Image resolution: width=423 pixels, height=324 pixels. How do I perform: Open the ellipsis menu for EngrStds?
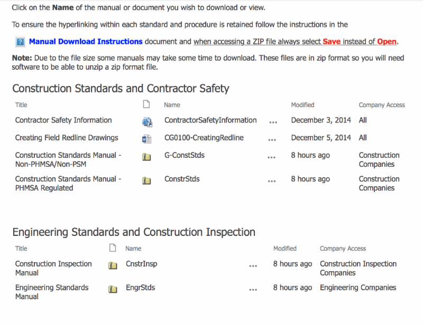pyautogui.click(x=253, y=289)
